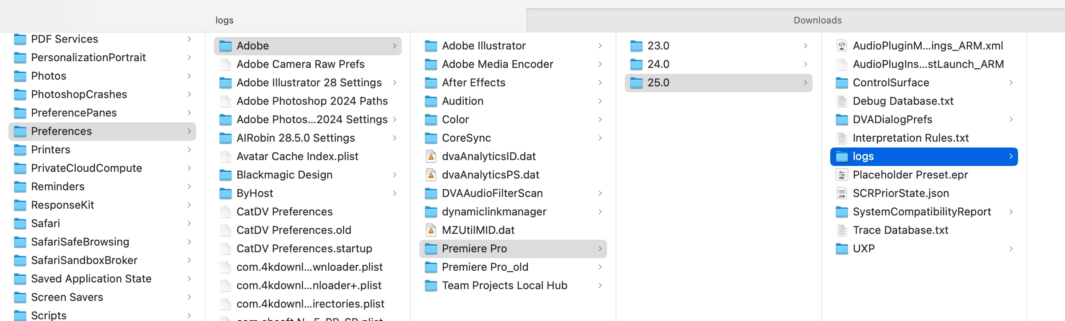Viewport: 1065px width, 321px height.
Task: Select the PrivateCloudCompute folder
Action: tap(102, 168)
